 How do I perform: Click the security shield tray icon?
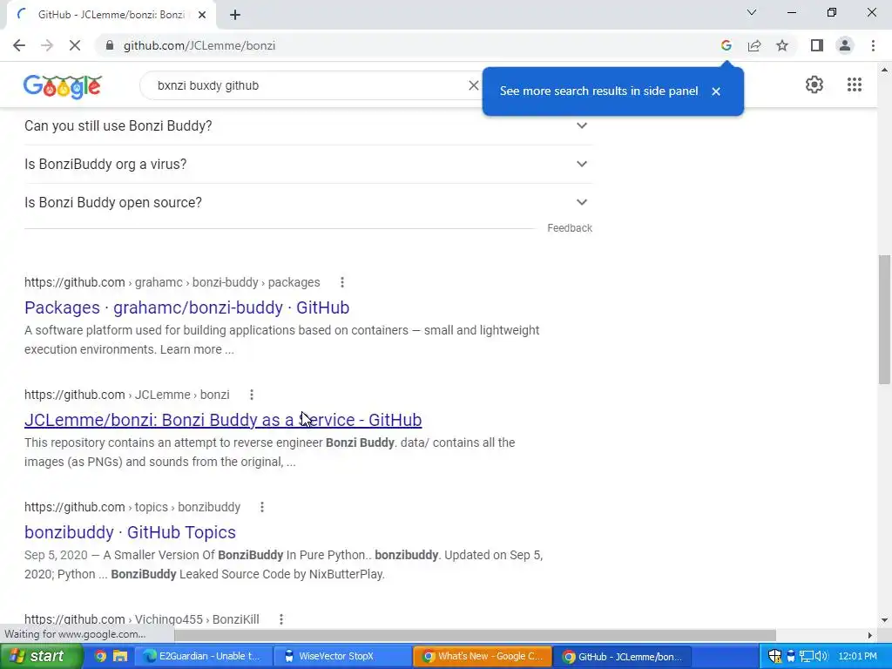tap(774, 656)
